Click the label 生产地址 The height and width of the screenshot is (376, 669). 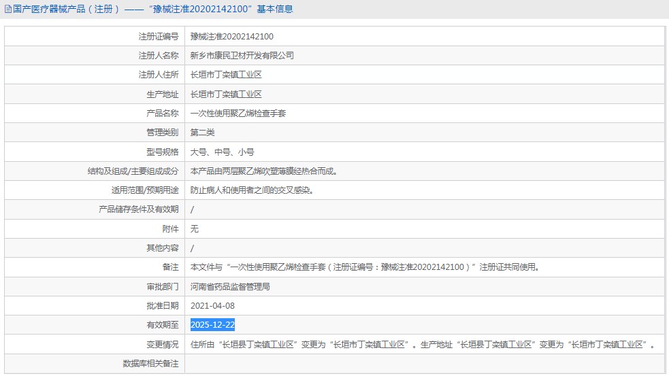pyautogui.click(x=163, y=95)
